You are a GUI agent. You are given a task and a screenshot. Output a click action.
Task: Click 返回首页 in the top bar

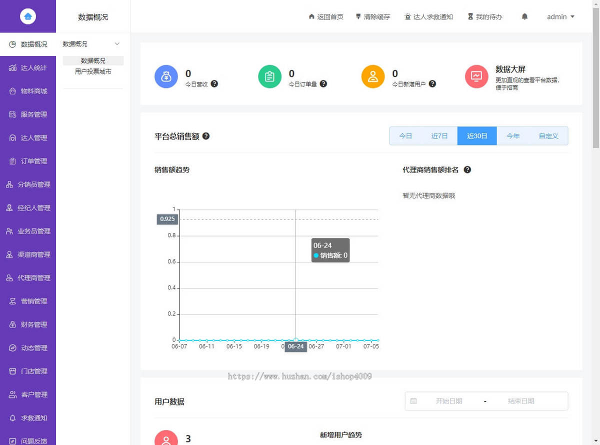pos(326,16)
